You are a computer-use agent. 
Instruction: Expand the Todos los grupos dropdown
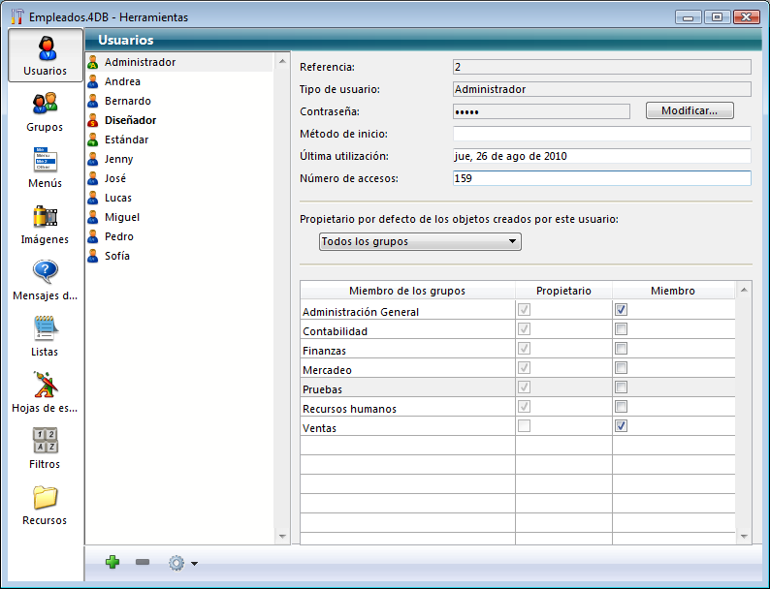coord(420,241)
